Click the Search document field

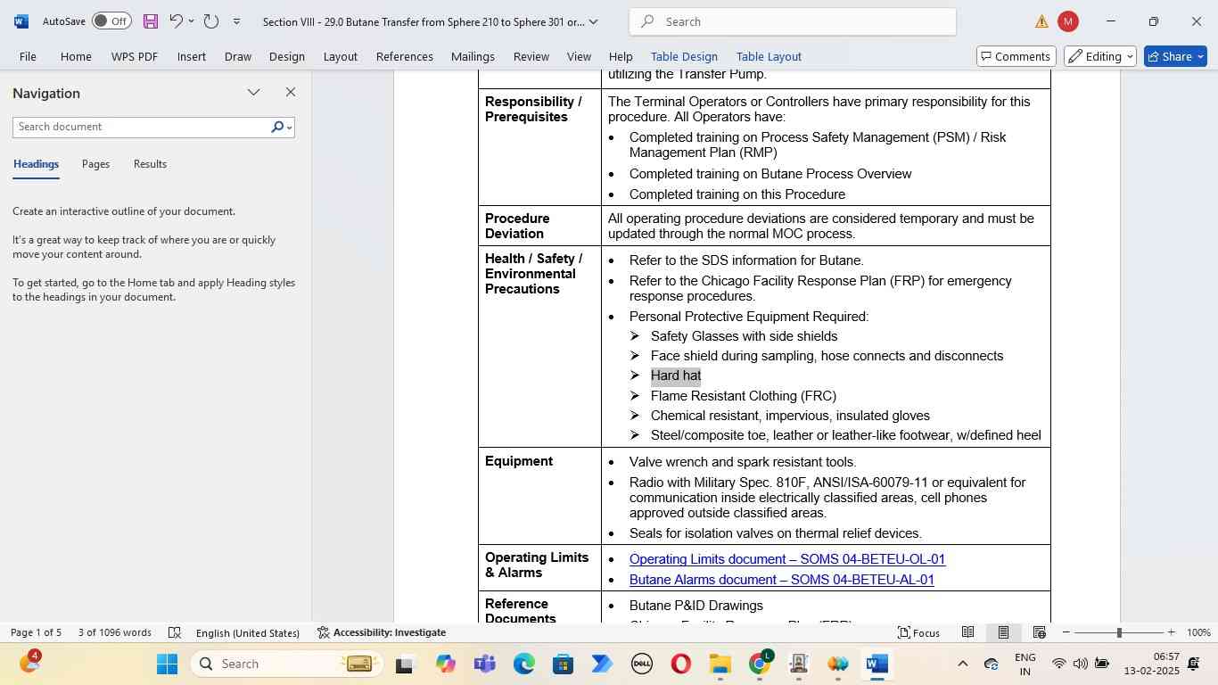coord(141,127)
